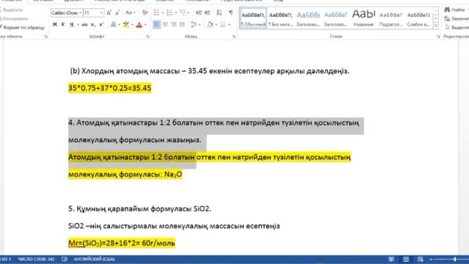Toggle subscript formatting
This screenshot has height=264, width=469.
tap(93, 24)
